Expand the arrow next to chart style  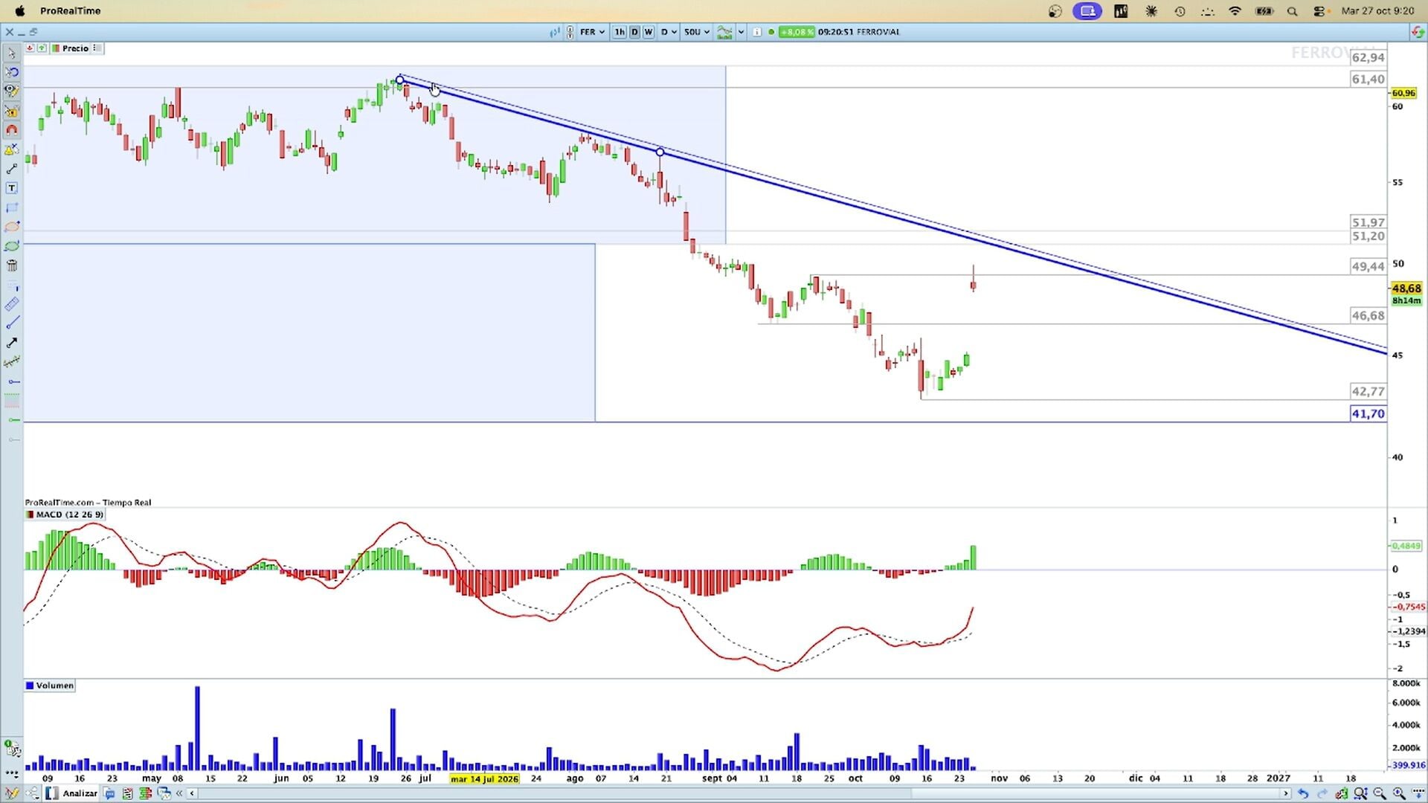(741, 32)
